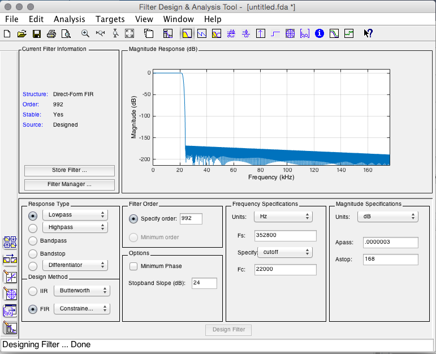Viewport: 436px width, 354px height.
Task: Open the Analysis menu
Action: (x=69, y=19)
